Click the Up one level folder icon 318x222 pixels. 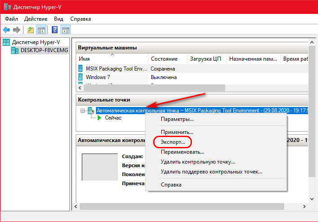coord(31,30)
